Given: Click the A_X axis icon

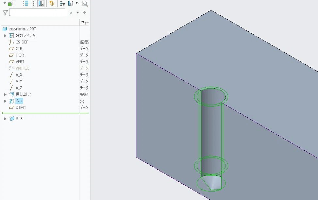Looking at the screenshot, I should coord(11,75).
